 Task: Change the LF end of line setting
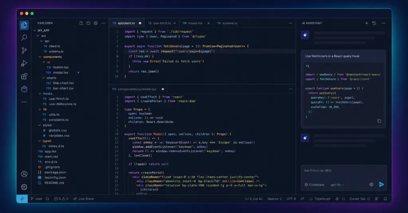[x=303, y=199]
